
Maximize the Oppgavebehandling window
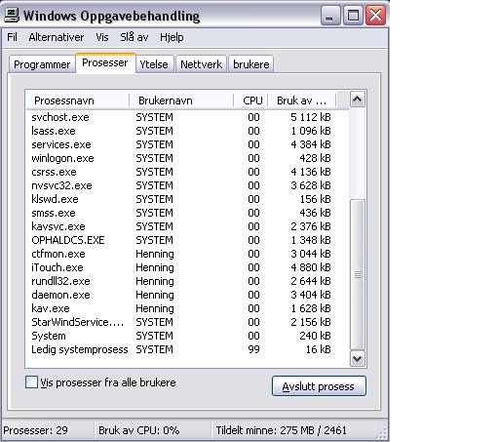(353, 16)
